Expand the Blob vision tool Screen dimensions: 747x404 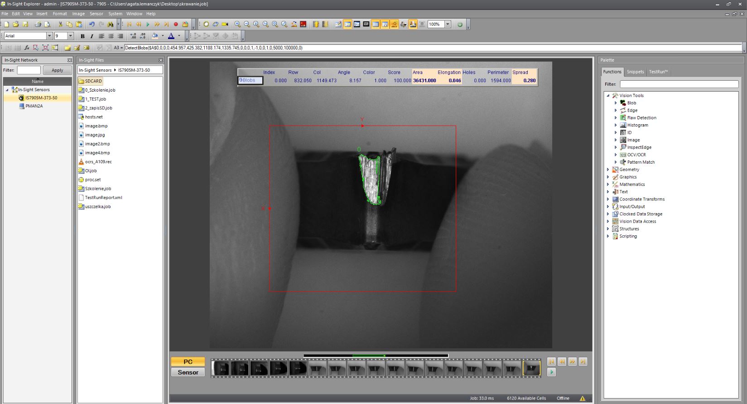(615, 103)
